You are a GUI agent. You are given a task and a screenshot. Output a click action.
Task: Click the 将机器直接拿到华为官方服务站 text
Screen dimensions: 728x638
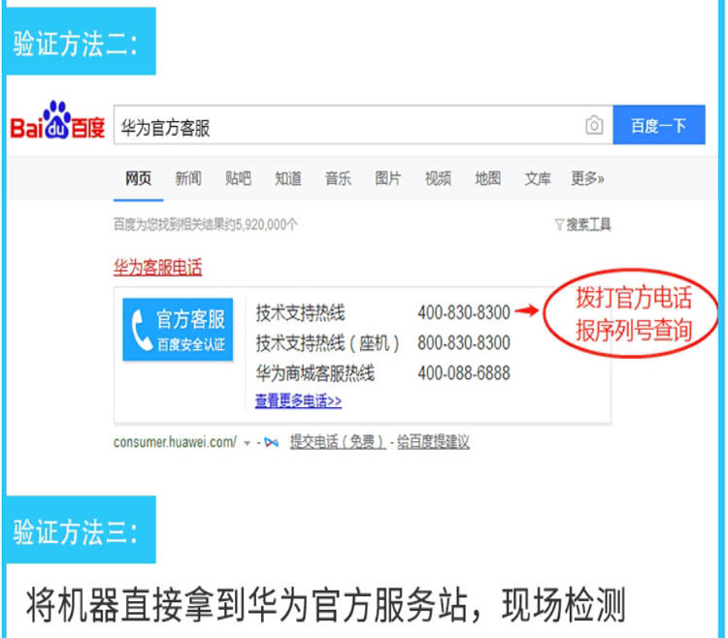pos(247,605)
